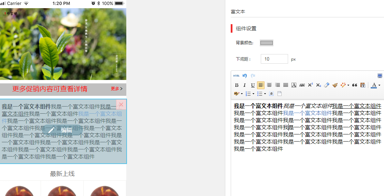This screenshot has height=196, width=384.
Task: Open the font color dropdown arrow
Action: (x=379, y=85)
